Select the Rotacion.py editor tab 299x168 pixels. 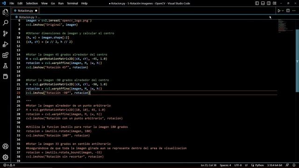click(25, 11)
